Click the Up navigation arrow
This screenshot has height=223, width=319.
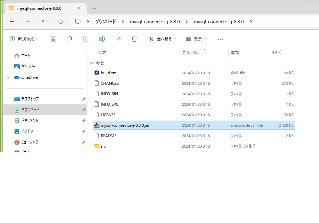pyautogui.click(x=44, y=21)
